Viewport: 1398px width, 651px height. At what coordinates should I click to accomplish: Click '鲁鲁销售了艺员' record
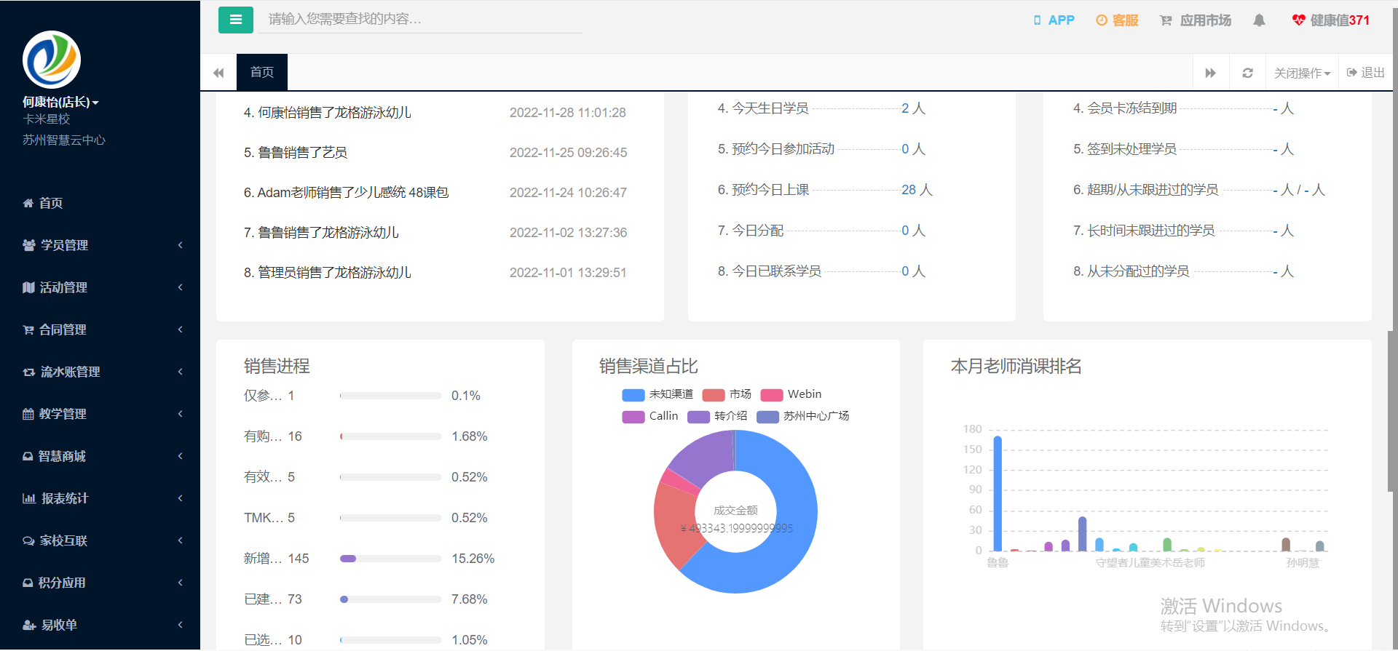(x=296, y=153)
